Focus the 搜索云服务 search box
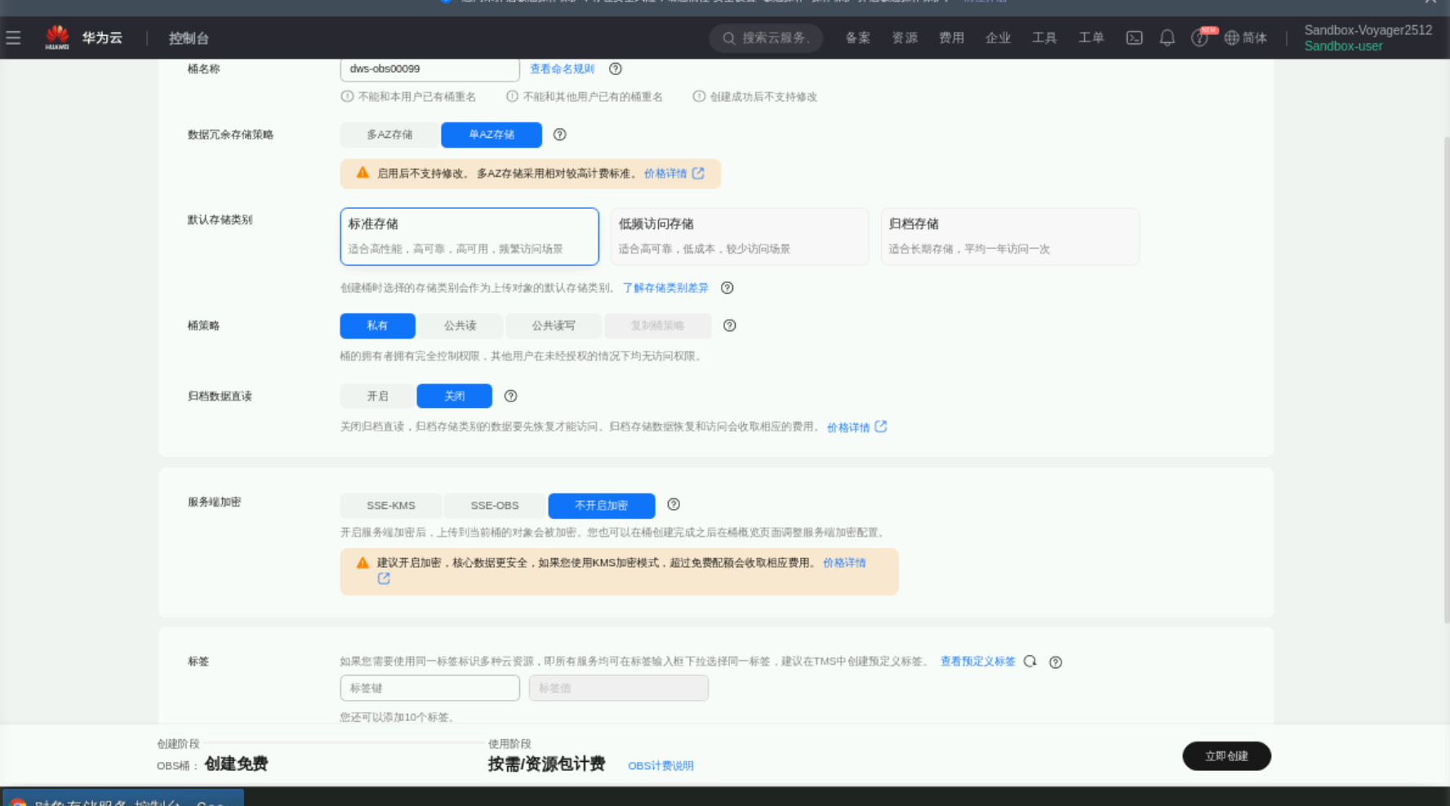 pos(766,38)
